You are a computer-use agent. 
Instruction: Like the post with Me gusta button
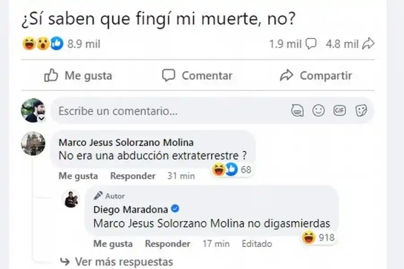tap(78, 76)
